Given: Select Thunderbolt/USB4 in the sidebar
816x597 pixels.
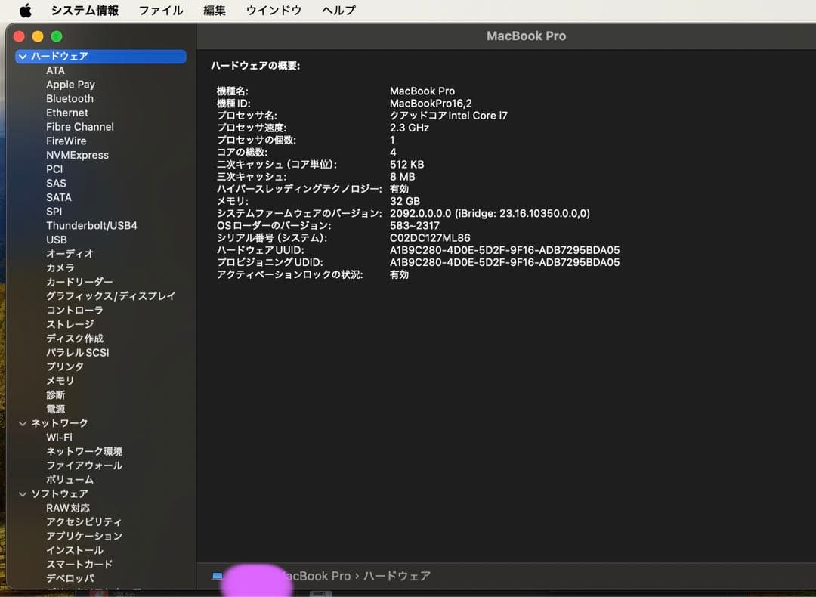Looking at the screenshot, I should [91, 225].
